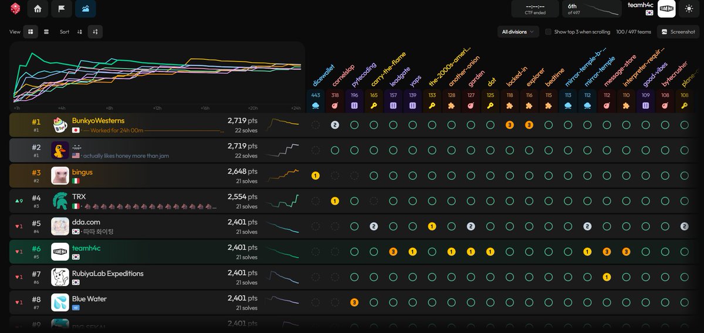This screenshot has width=704, height=333.
Task: Open Blue Water team link
Action: coord(90,298)
